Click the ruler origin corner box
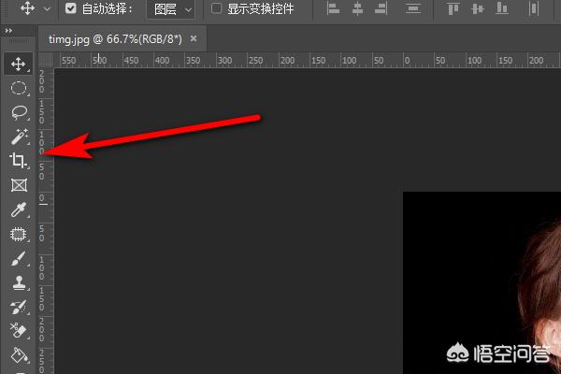 pos(46,60)
